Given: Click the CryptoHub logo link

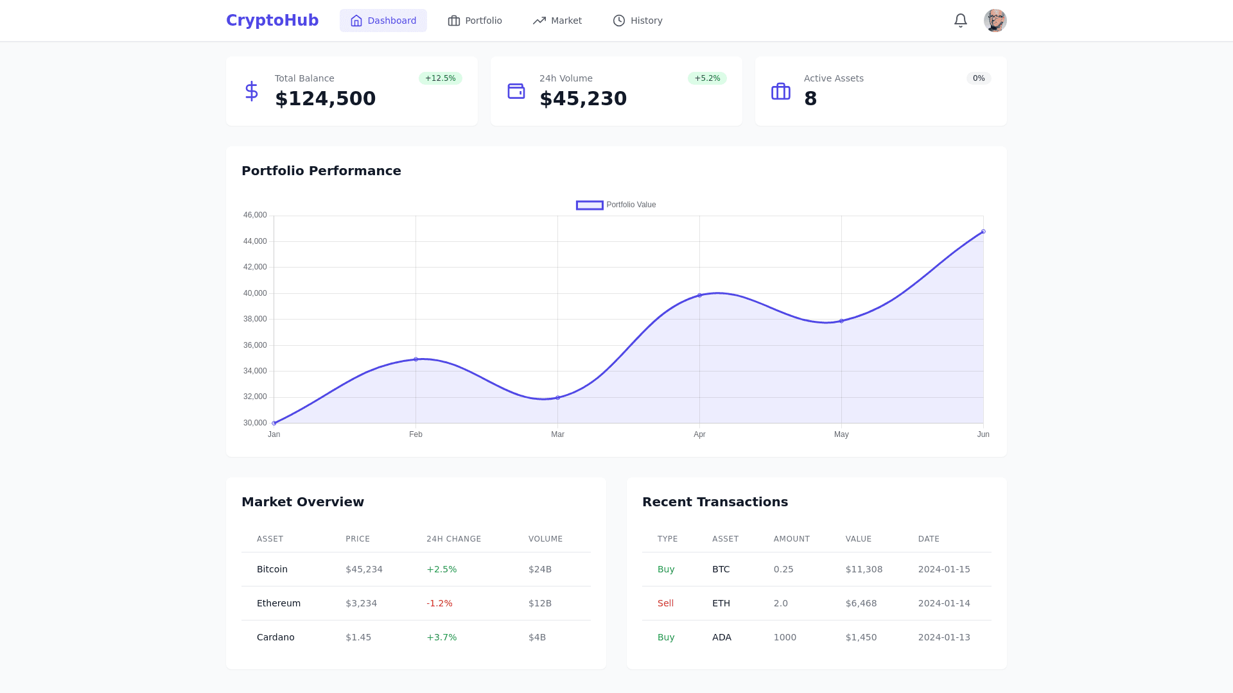Looking at the screenshot, I should [x=272, y=21].
